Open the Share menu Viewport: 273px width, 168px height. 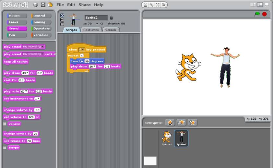[x=85, y=5]
